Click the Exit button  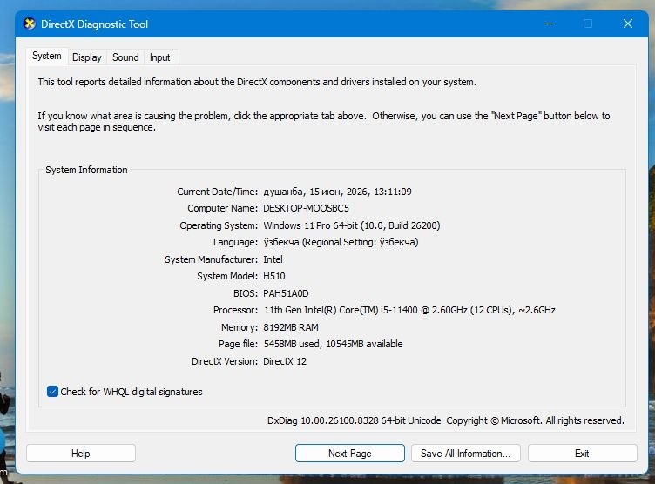click(582, 454)
